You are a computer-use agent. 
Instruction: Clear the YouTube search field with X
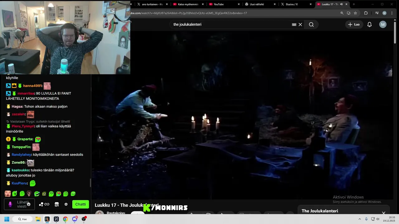[x=300, y=25]
